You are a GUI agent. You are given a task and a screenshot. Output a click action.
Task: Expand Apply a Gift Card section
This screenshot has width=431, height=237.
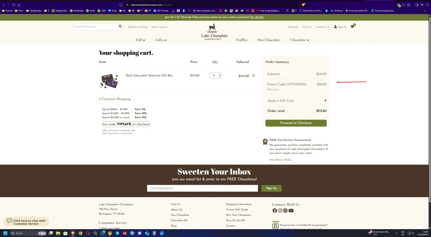click(x=325, y=101)
